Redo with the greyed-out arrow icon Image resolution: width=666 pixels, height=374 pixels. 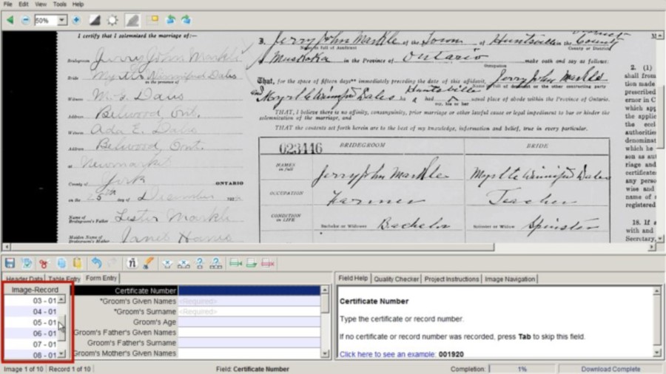[112, 263]
